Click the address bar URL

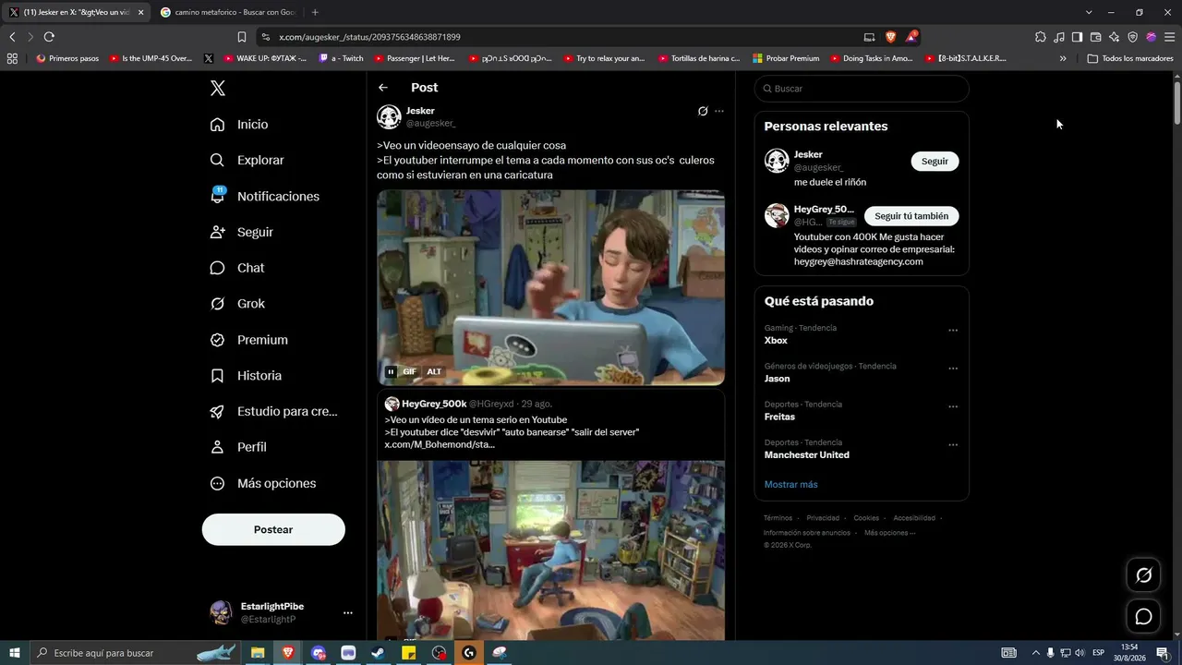pos(369,37)
